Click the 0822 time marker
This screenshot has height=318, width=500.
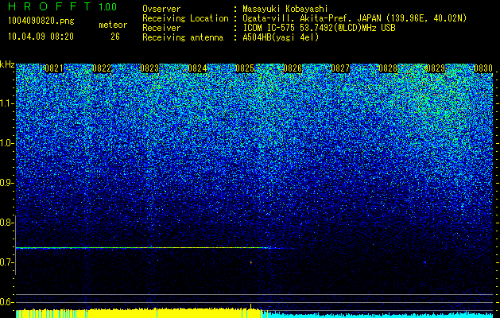102,68
